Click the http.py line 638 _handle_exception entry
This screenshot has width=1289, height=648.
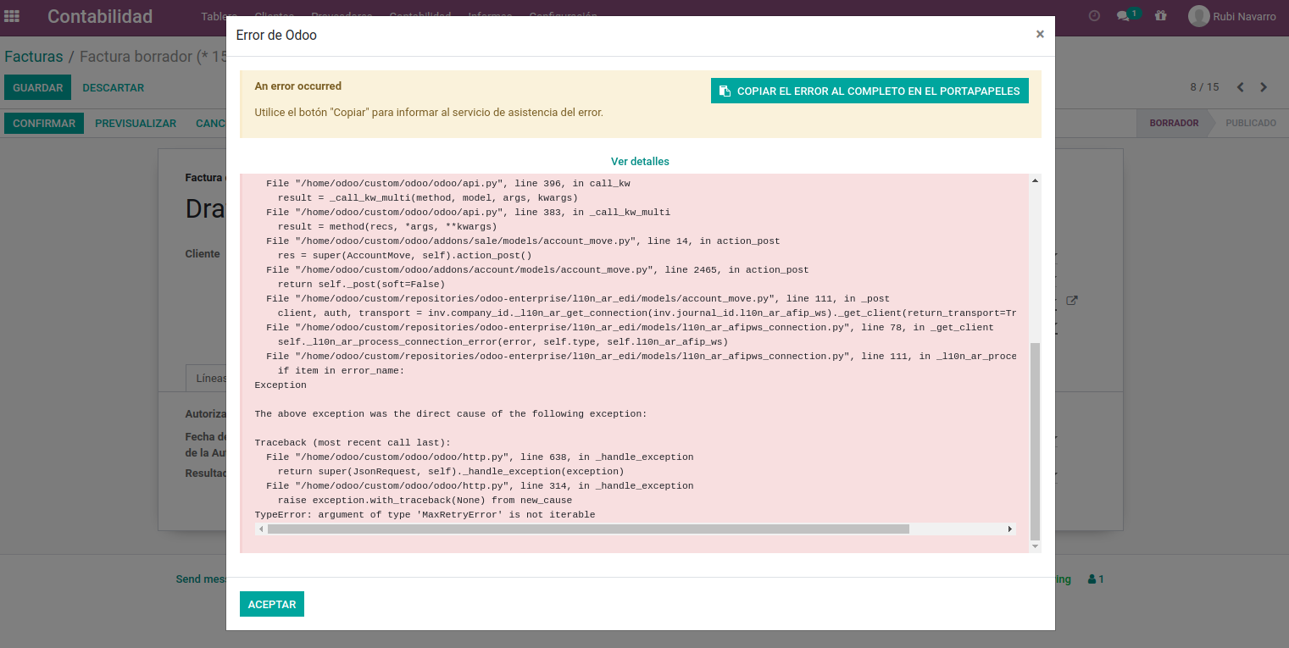[480, 457]
